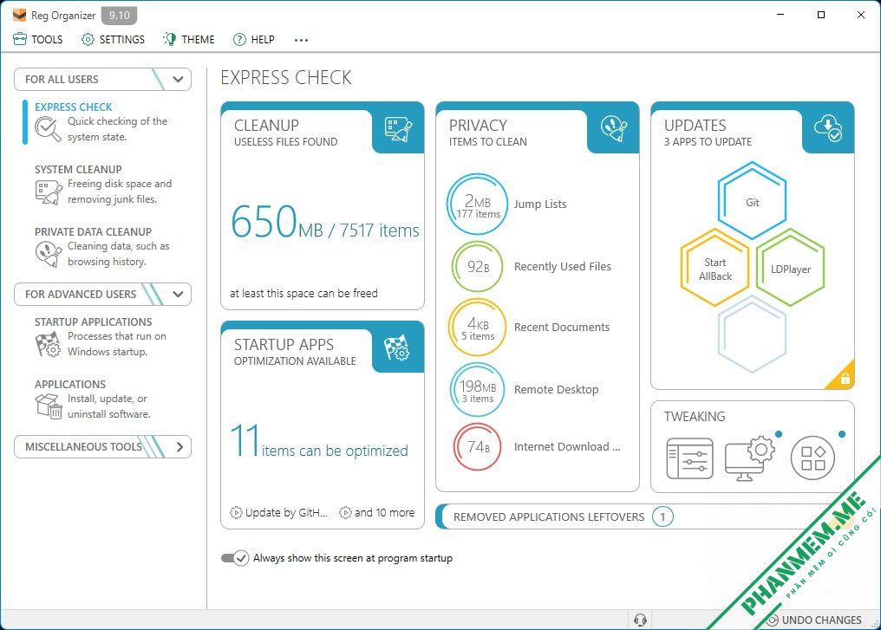Open the first Tweaking sliders-panel icon
881x630 pixels.
[x=690, y=458]
